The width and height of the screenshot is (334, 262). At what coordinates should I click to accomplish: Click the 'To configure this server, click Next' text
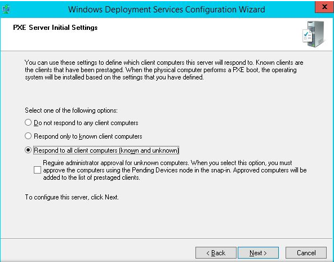[x=72, y=197]
